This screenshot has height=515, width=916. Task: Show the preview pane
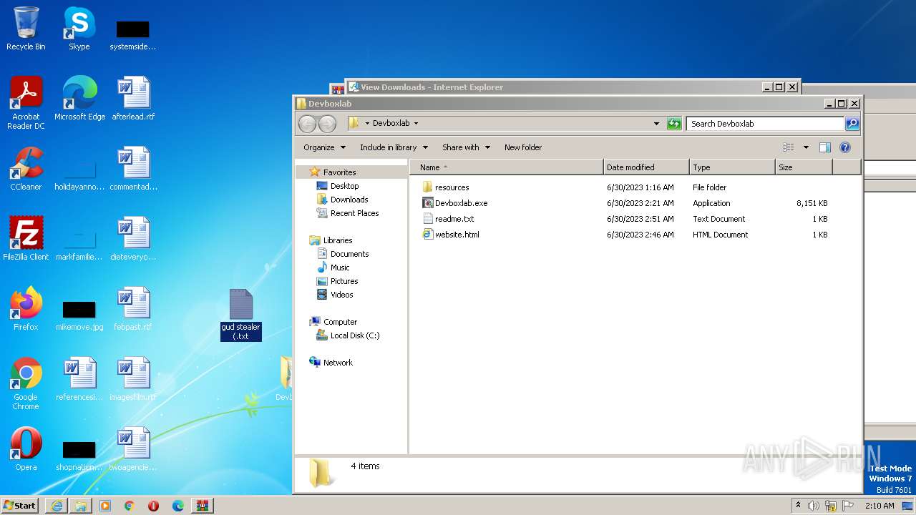[x=824, y=147]
